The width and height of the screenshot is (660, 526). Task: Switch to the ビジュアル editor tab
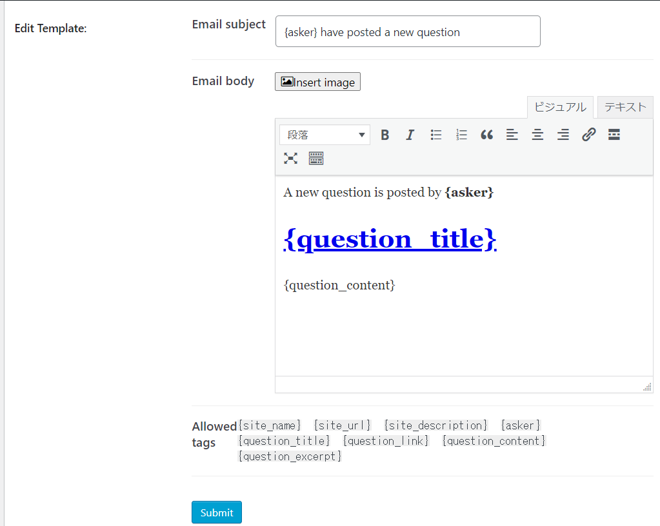tap(560, 107)
